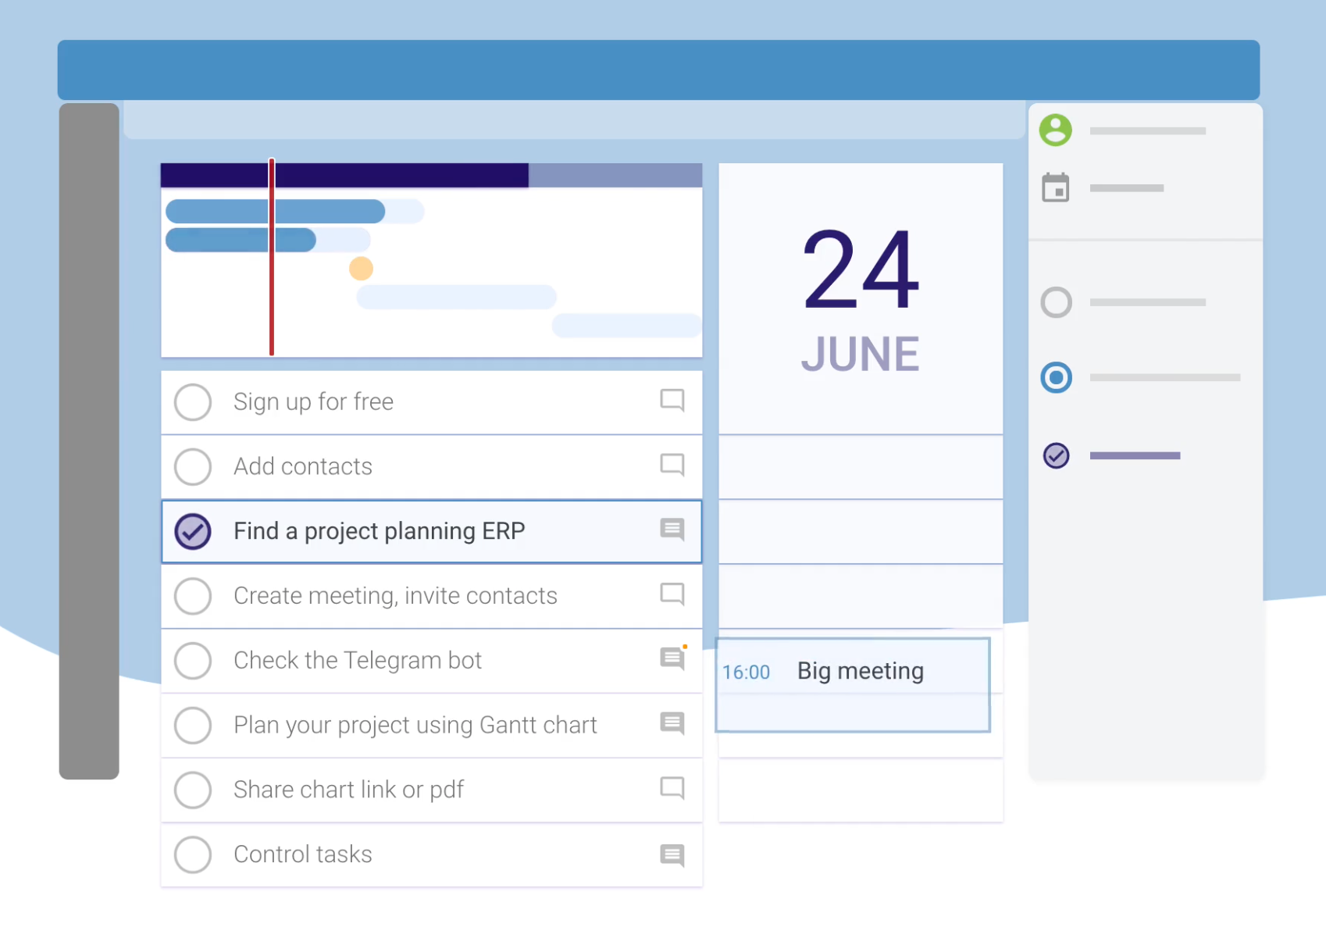Select the "Share chart link or pdf" task
This screenshot has height=931, width=1326.
(x=348, y=790)
